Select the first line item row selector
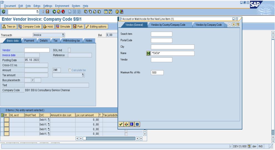The height and width of the screenshot is (150, 275). (x=2, y=120)
